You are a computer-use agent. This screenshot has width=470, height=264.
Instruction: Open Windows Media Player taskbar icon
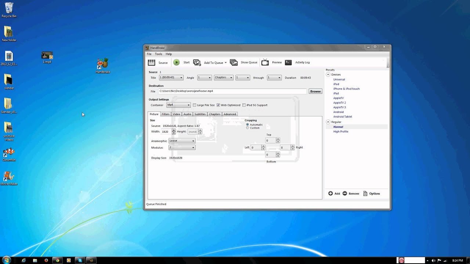click(69, 260)
